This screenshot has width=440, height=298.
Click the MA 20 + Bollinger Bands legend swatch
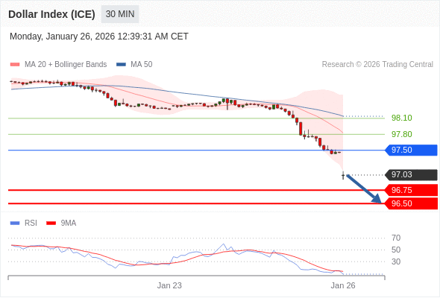pos(15,65)
